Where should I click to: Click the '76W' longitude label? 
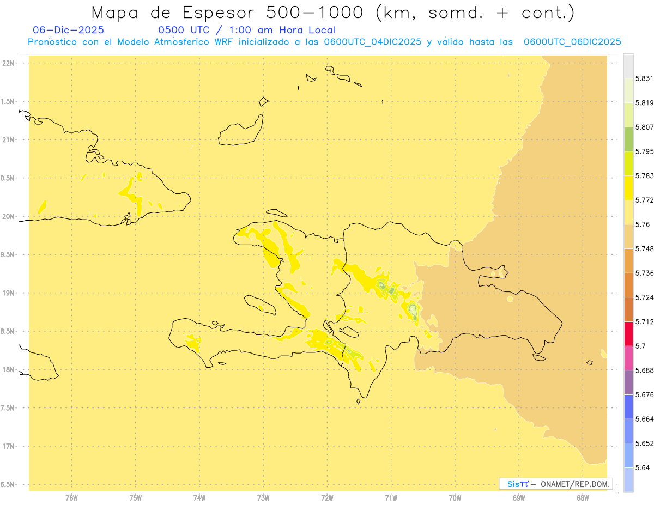(71, 498)
